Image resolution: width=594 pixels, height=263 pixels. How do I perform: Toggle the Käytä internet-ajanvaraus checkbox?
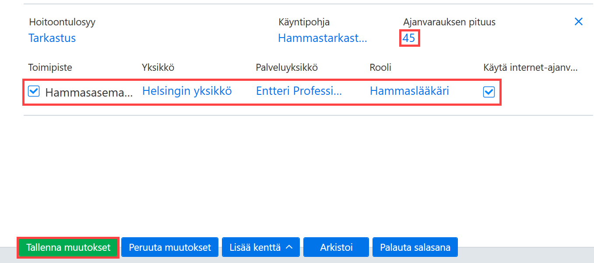(x=489, y=92)
